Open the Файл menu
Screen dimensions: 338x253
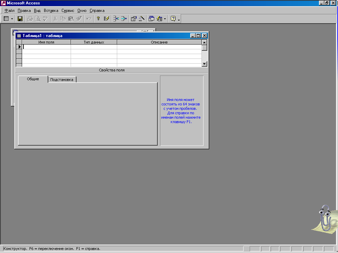point(10,11)
